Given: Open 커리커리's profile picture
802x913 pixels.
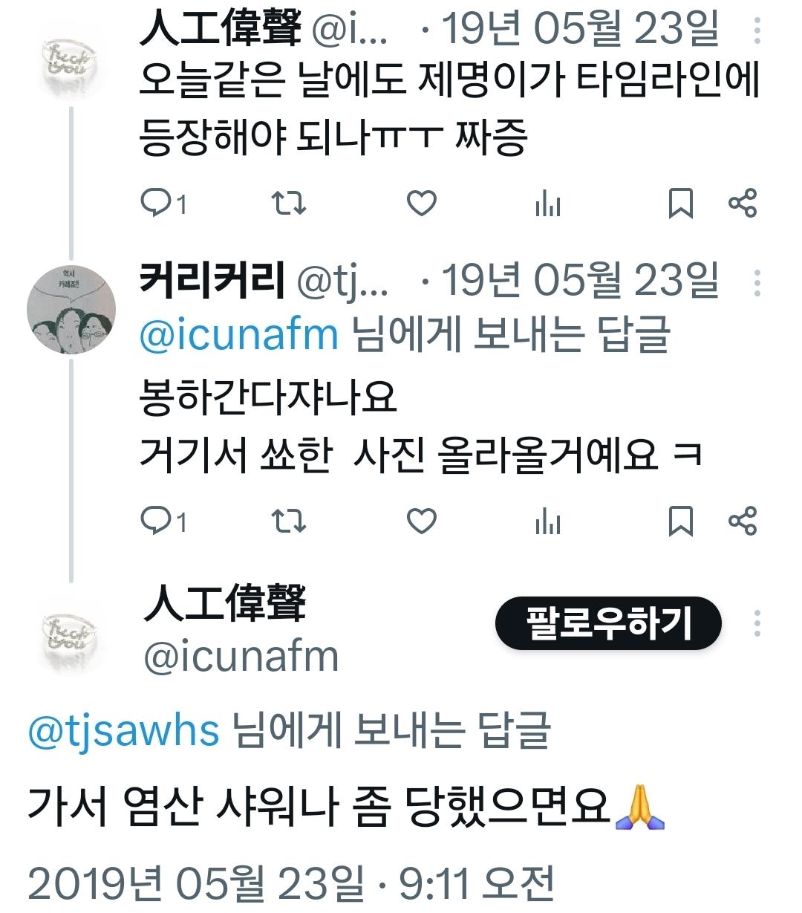Looking at the screenshot, I should [71, 312].
